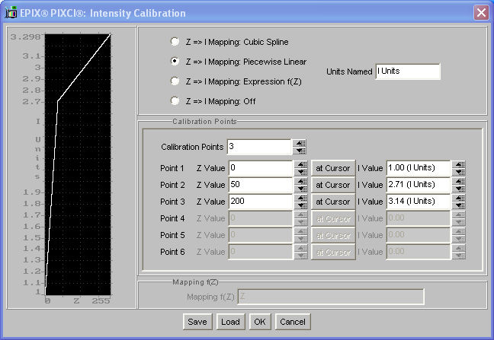
Task: Decrement Point 1 I Value
Action: tap(458, 172)
